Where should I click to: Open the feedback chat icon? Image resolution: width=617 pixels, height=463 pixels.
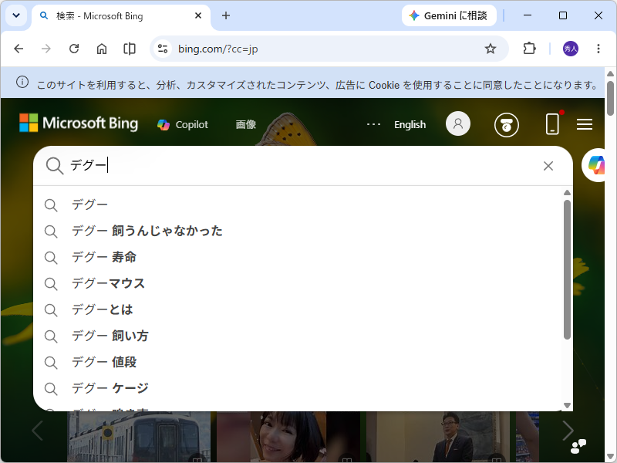(x=578, y=447)
